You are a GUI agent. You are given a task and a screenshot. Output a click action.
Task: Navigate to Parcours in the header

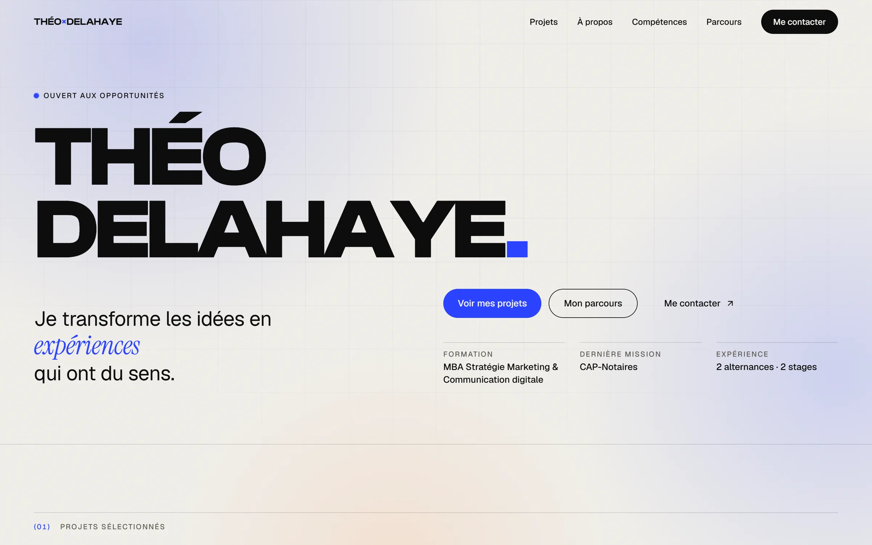(x=724, y=22)
